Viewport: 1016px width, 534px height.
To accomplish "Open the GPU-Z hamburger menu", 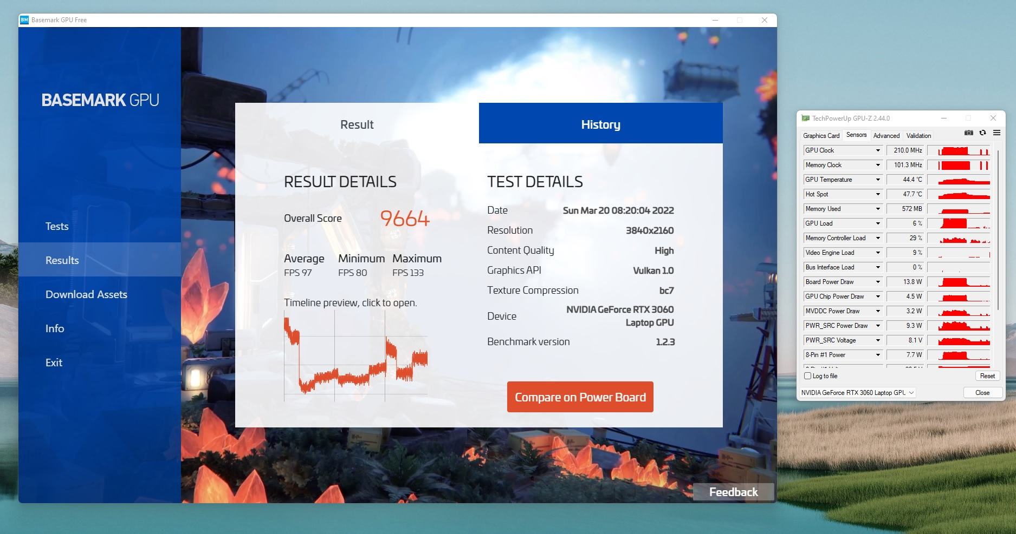I will [x=996, y=133].
